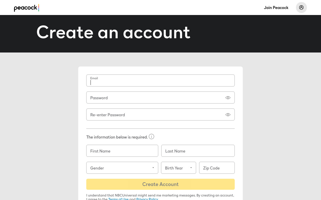Select the Re-enter Password field
This screenshot has height=200, width=321.
[x=160, y=114]
